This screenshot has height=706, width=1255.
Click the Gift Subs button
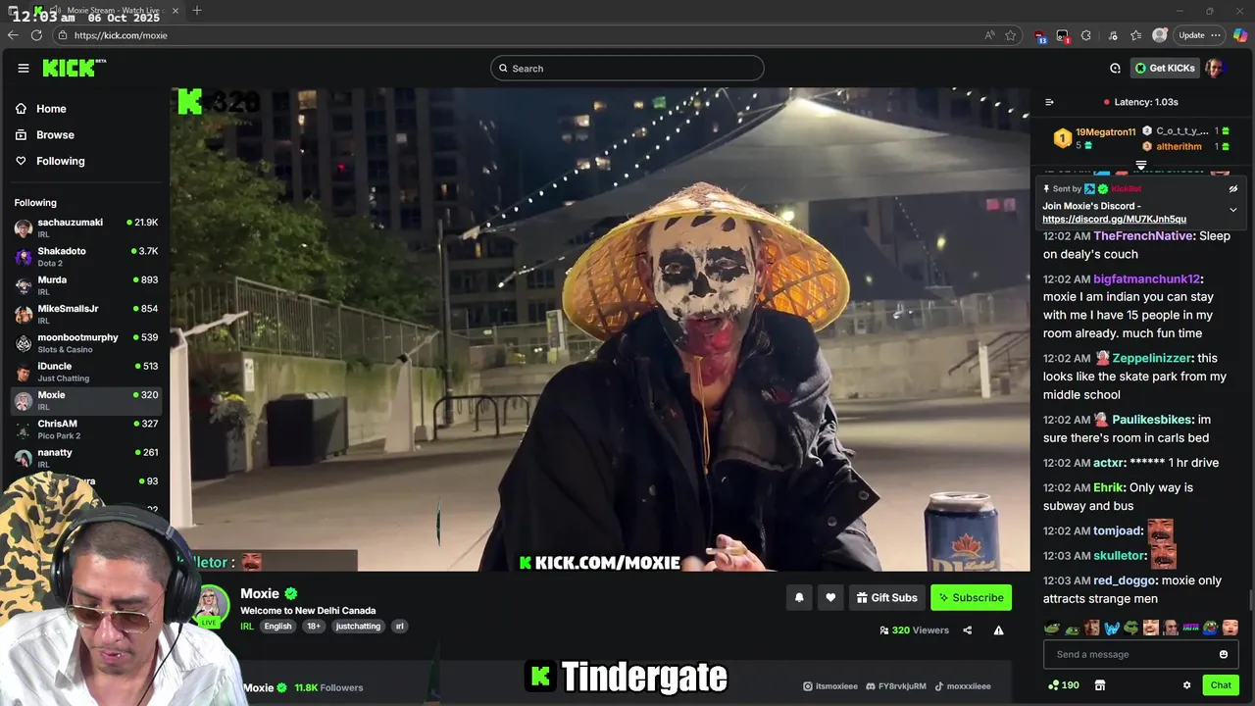(x=886, y=597)
